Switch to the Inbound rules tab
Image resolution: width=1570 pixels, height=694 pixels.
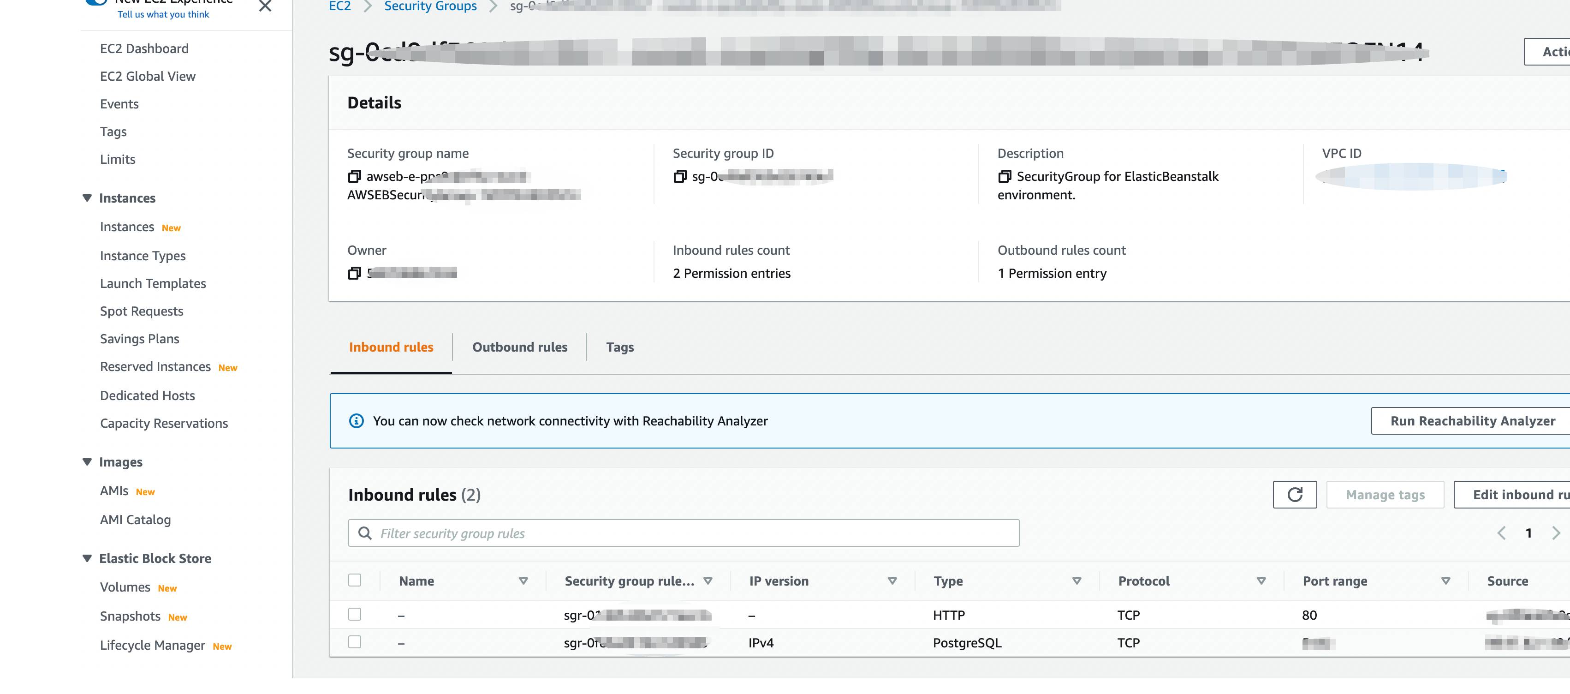click(x=391, y=347)
